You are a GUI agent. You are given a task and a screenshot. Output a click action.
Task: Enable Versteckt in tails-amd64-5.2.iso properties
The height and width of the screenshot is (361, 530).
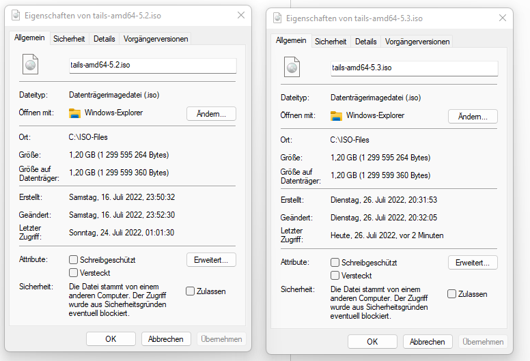73,272
